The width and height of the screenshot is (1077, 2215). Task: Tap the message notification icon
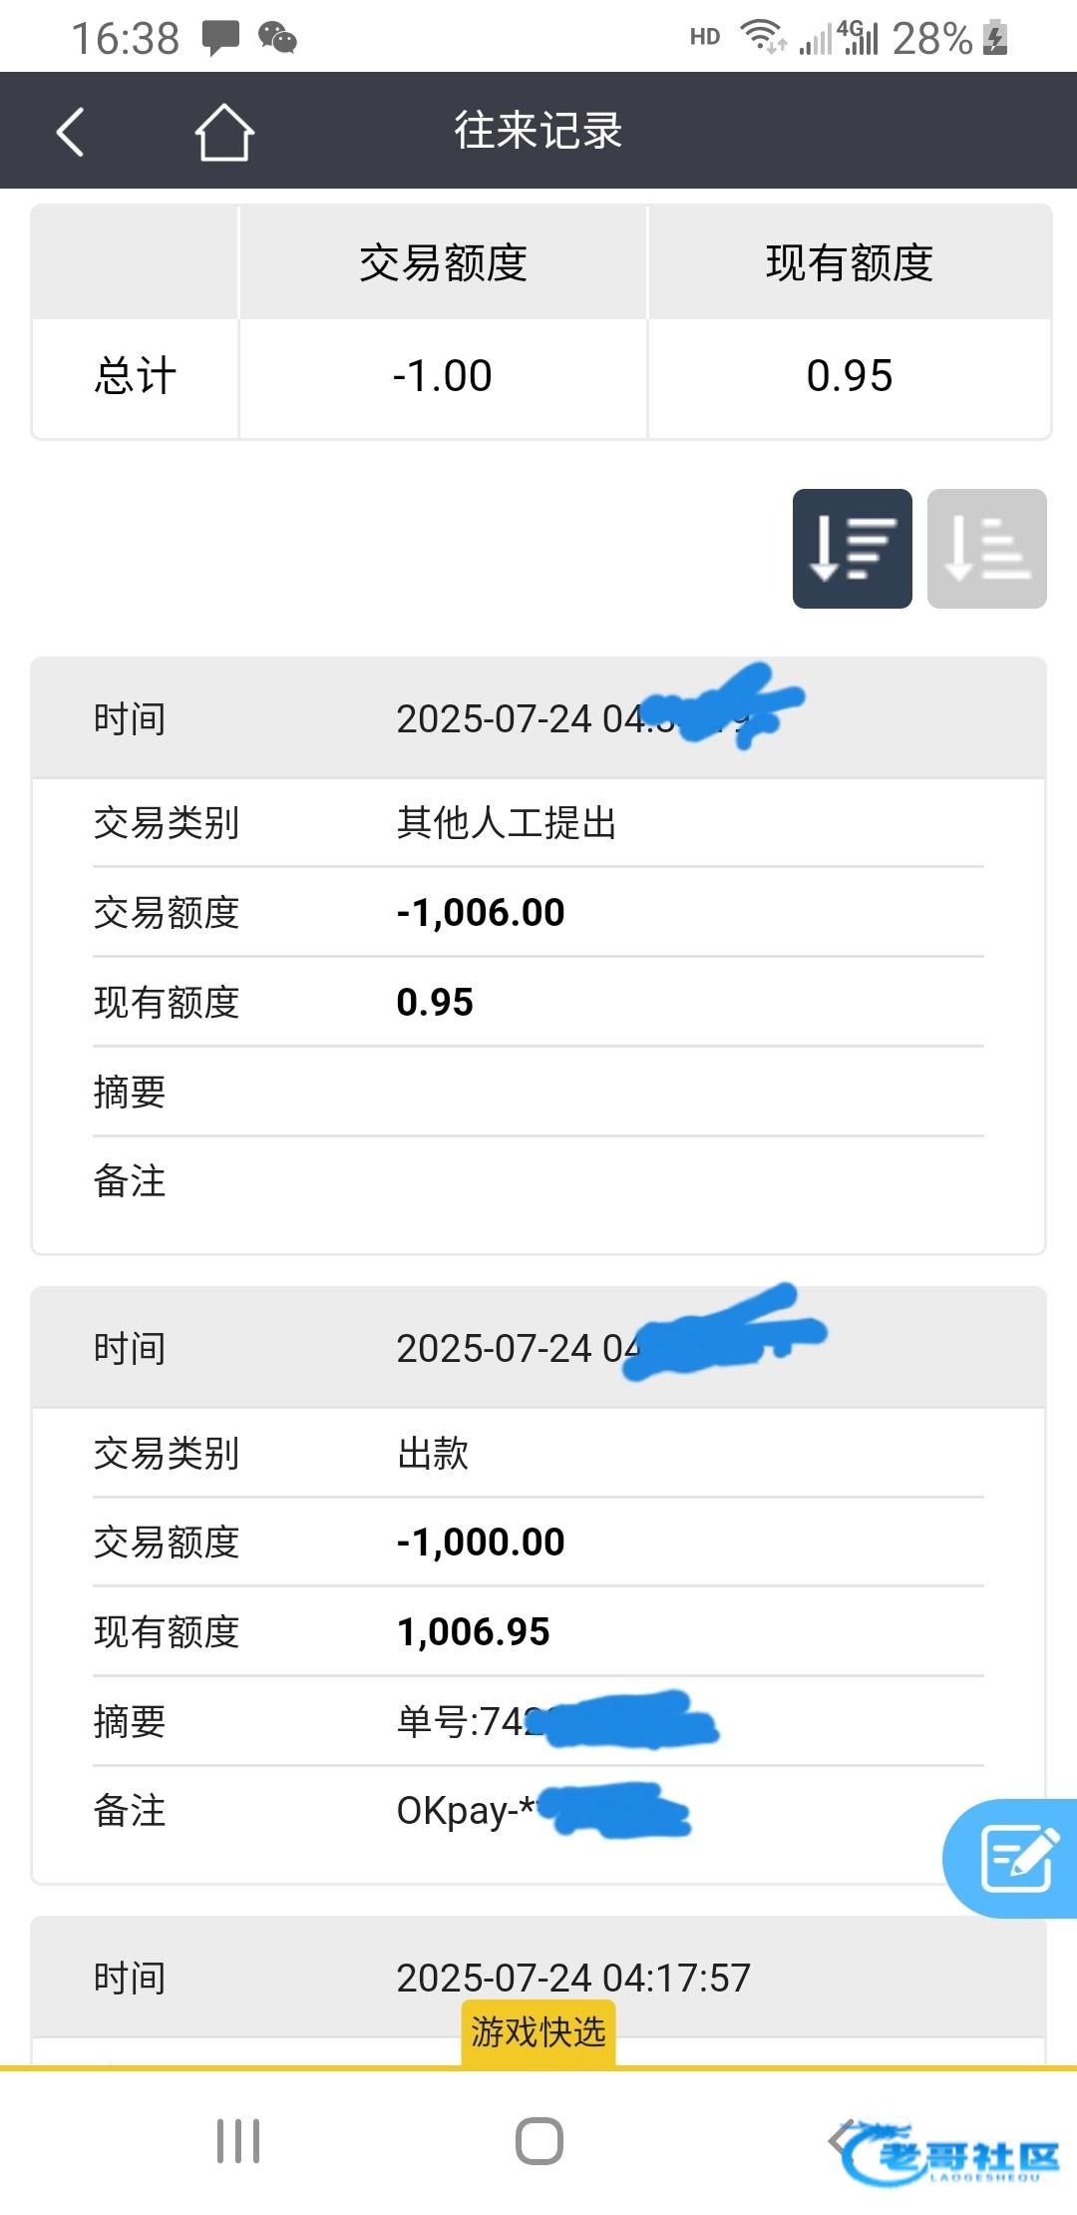(220, 38)
